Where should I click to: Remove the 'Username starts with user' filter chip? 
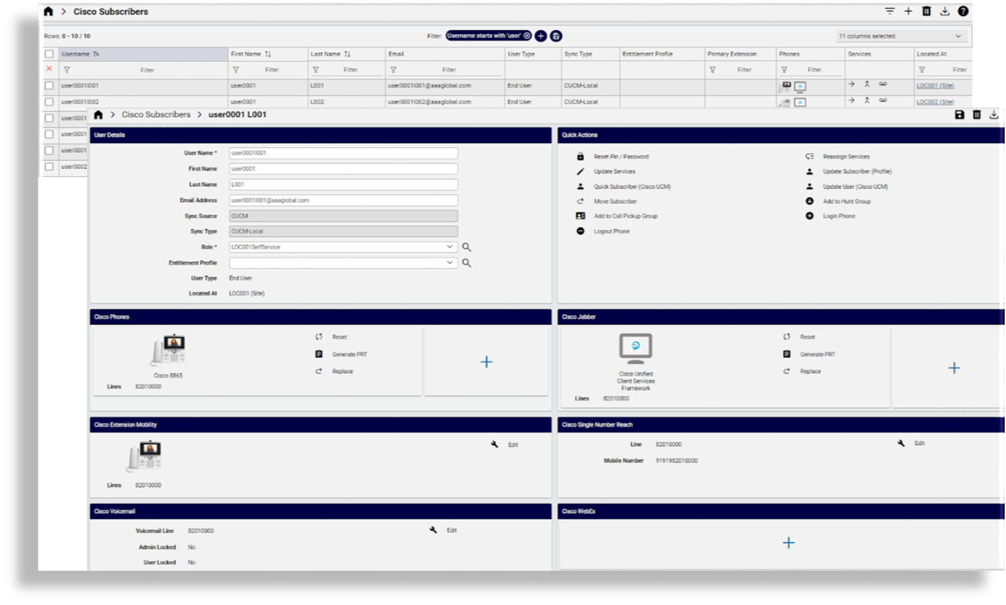(527, 36)
